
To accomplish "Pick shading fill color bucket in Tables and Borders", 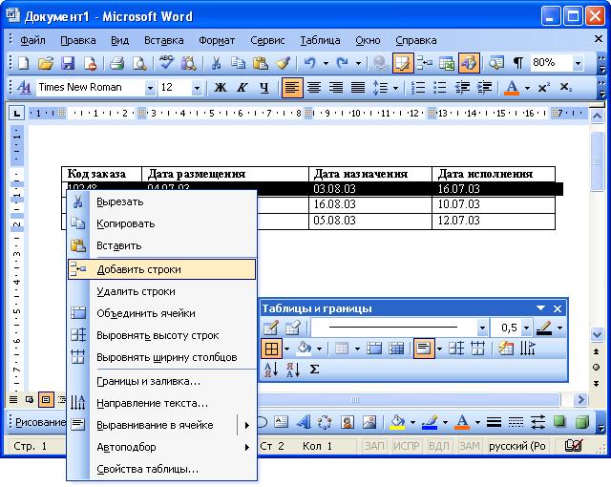I will click(x=304, y=349).
